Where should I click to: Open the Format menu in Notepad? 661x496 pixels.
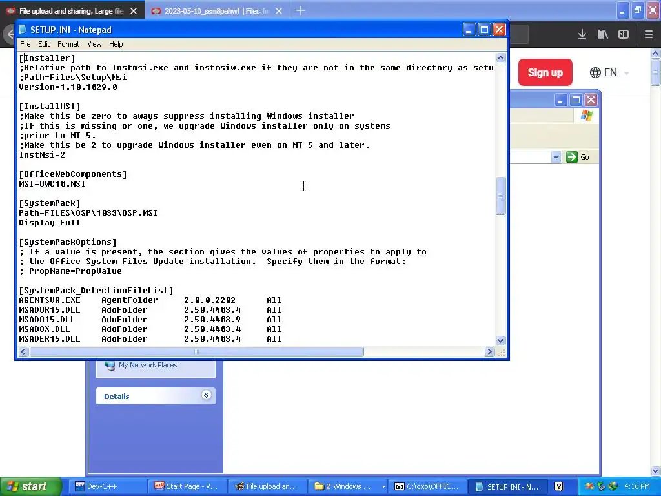coord(68,44)
